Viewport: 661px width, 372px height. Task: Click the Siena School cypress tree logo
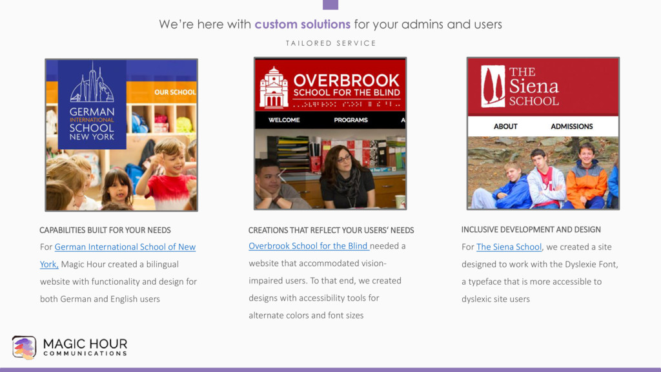[493, 87]
